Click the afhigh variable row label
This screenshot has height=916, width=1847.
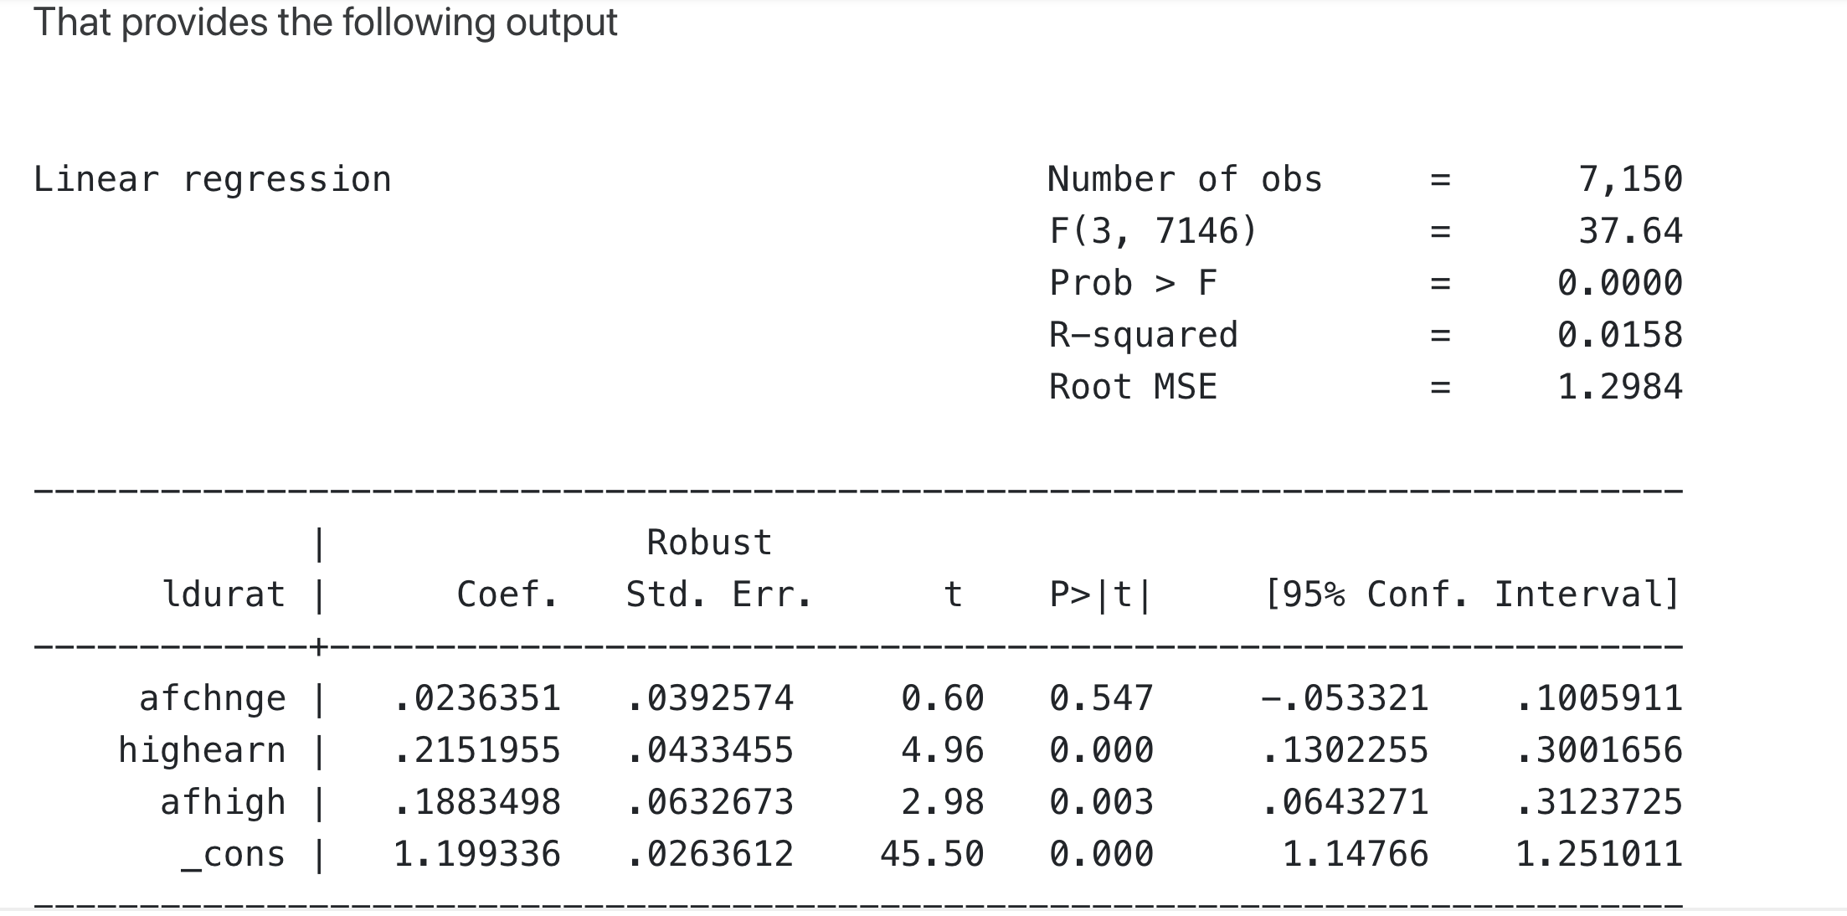point(223,802)
